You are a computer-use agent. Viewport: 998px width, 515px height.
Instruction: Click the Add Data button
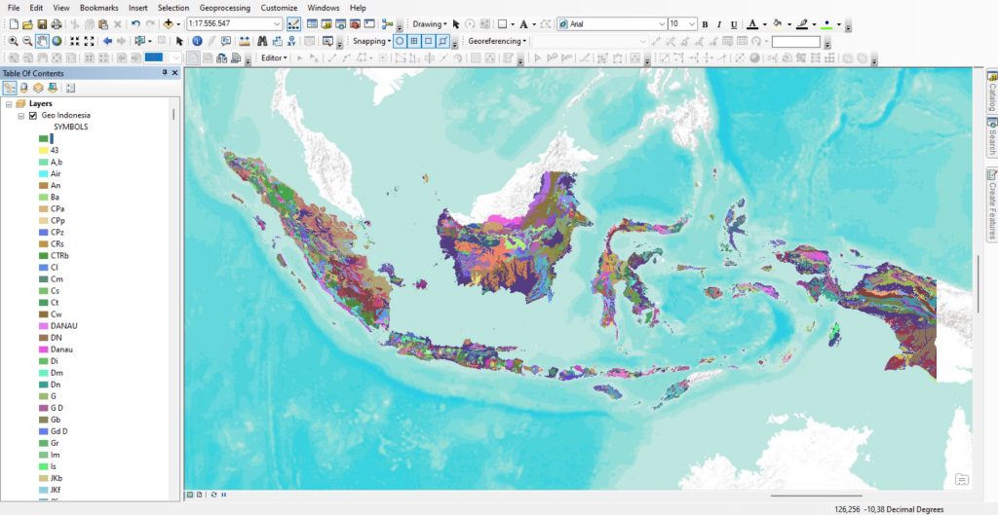pyautogui.click(x=168, y=24)
